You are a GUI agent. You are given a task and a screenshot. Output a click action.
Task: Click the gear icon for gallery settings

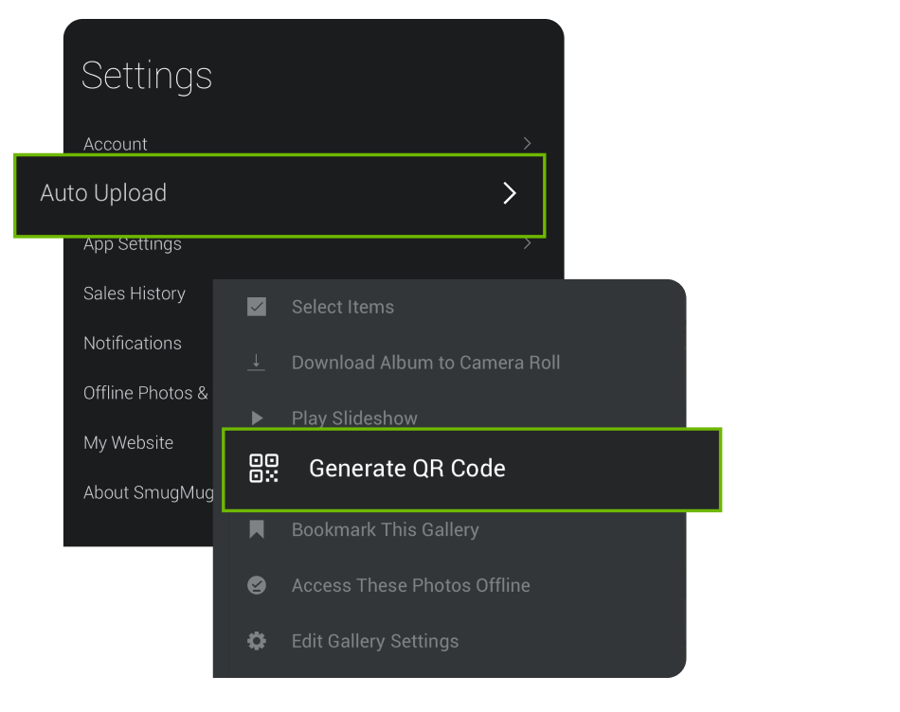(x=257, y=641)
